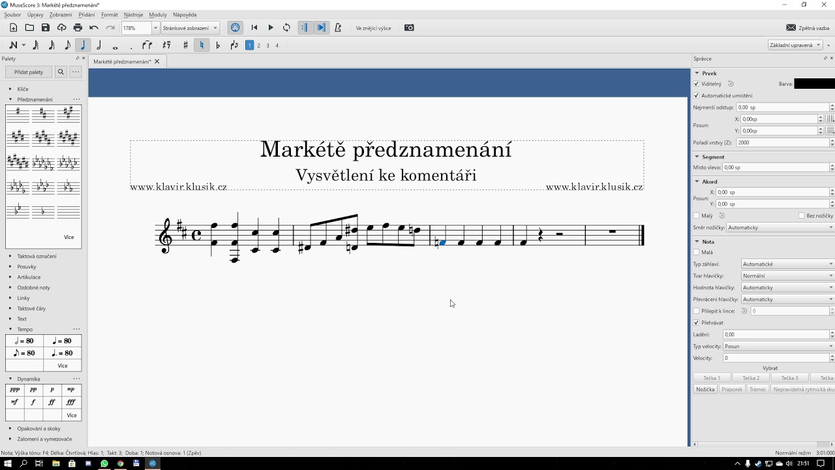Open a score file via folder icon
The height and width of the screenshot is (470, 835).
click(x=29, y=27)
